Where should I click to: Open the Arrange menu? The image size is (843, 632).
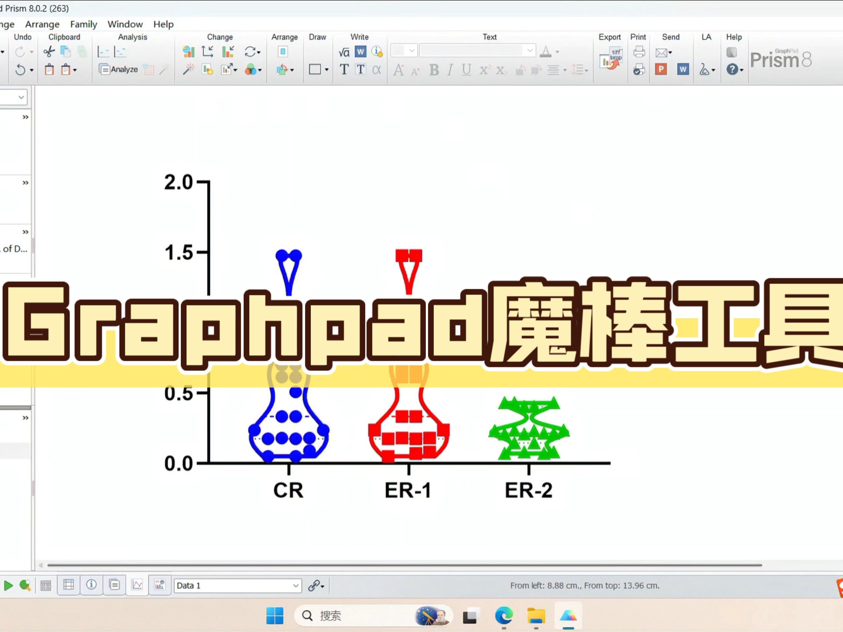[42, 24]
